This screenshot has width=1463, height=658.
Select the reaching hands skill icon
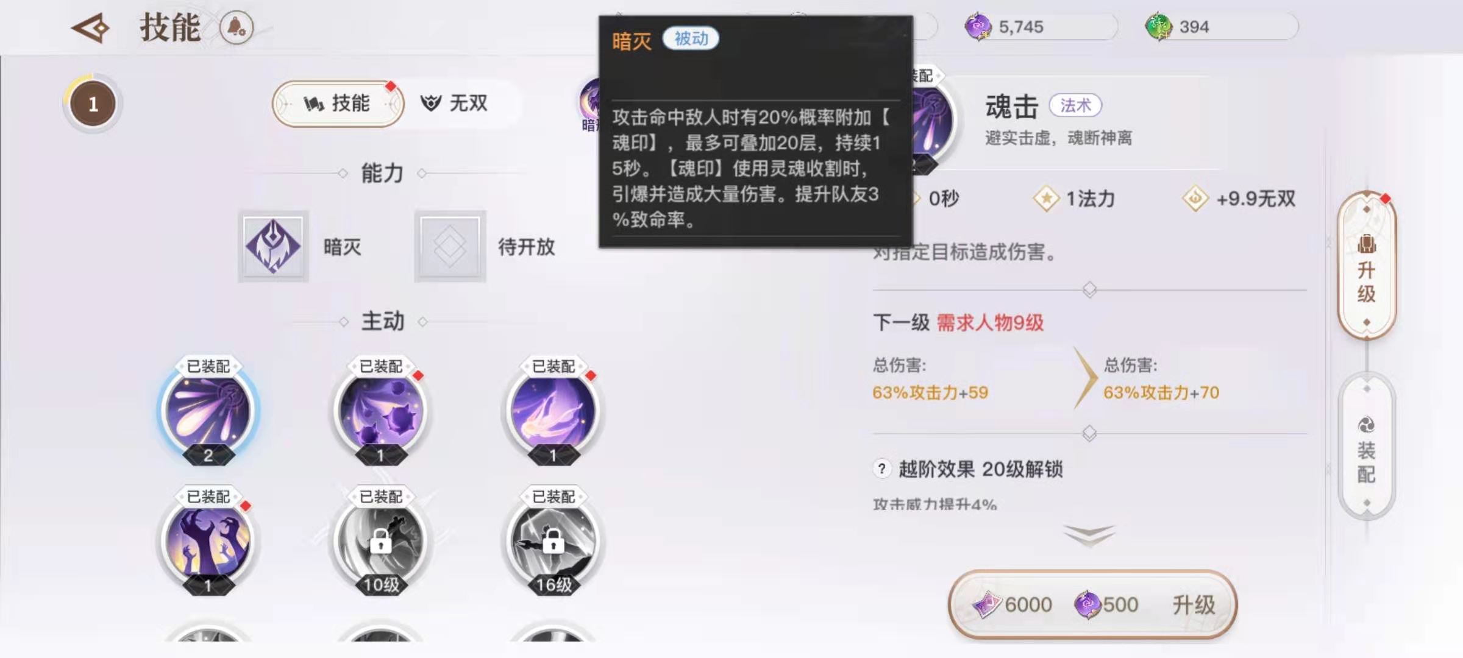click(208, 542)
